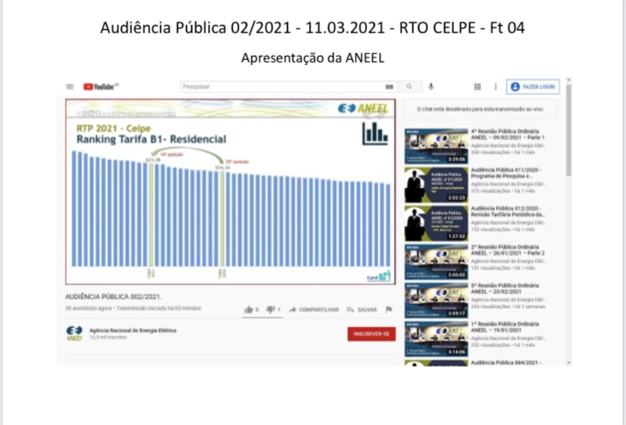Click SALVAR to save video
The image size is (626, 425).
(362, 310)
